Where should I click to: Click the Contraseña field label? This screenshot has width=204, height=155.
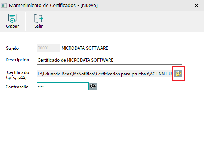pos(17,87)
